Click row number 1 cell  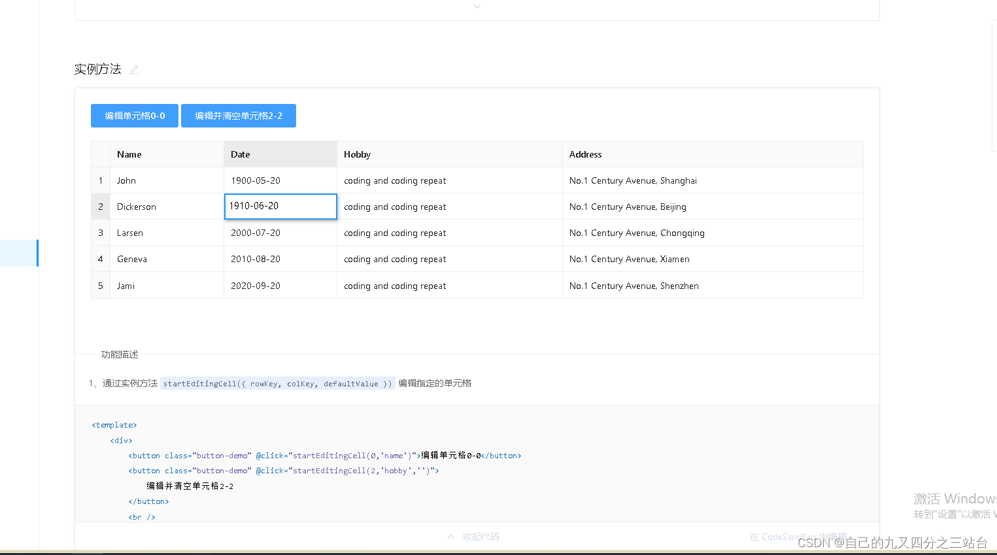101,180
